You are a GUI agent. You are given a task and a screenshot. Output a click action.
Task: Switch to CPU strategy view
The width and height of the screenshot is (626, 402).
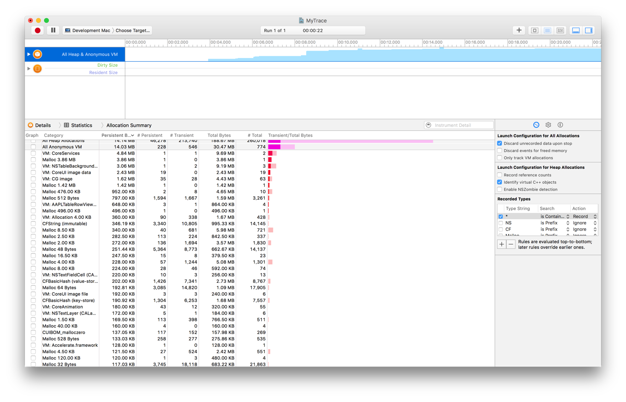[x=535, y=30]
